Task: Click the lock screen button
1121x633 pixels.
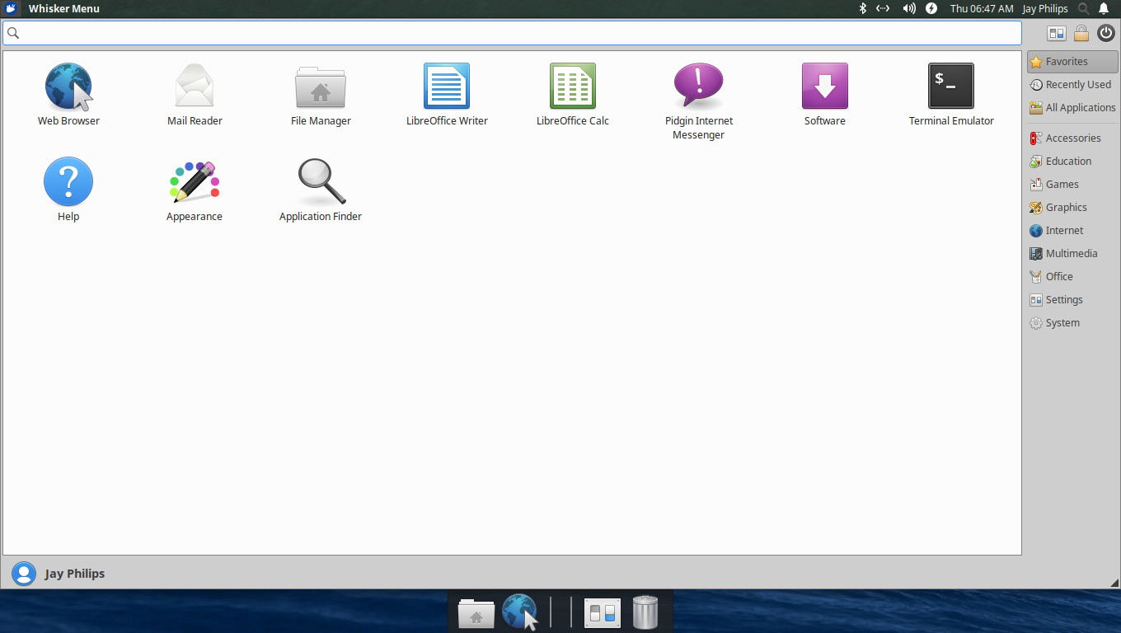Action: (1081, 34)
